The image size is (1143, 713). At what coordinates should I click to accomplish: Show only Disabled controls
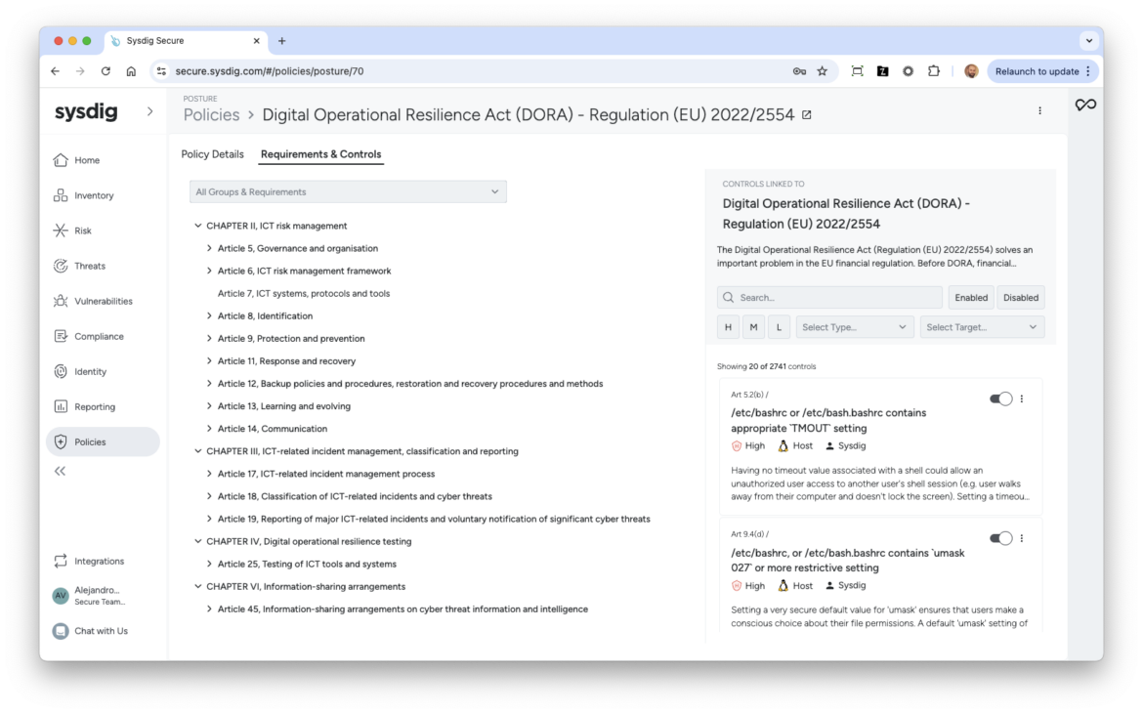click(1021, 298)
